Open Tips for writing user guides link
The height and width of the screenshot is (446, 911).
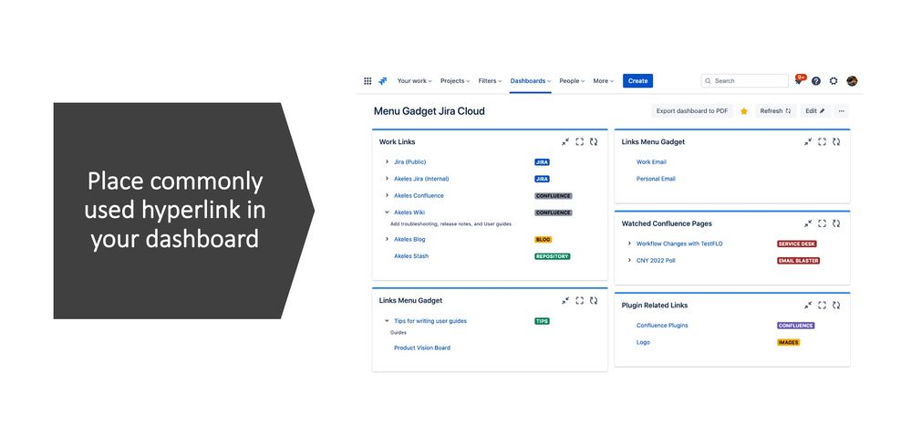point(430,321)
